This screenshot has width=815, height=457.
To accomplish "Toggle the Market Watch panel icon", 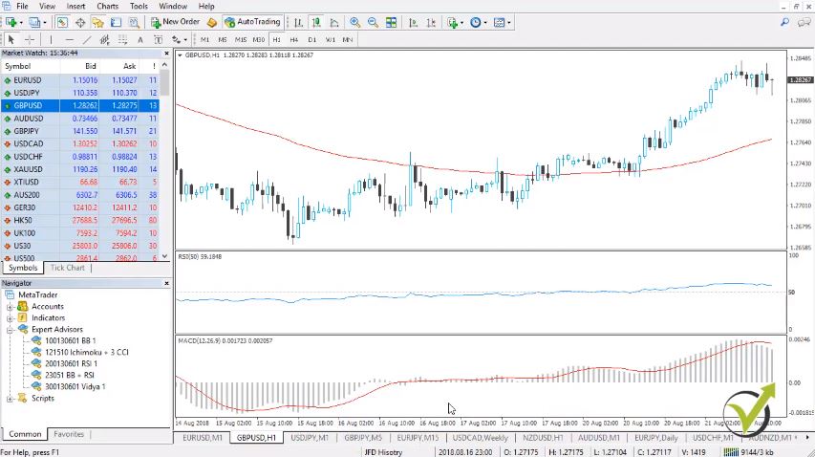I will (62, 22).
